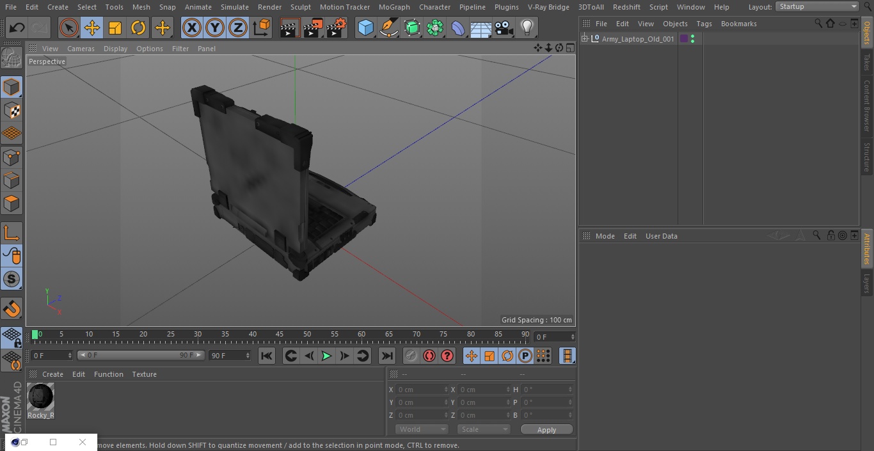Viewport: 874px width, 451px height.
Task: Toggle the coordinate system icon
Action: tap(262, 28)
